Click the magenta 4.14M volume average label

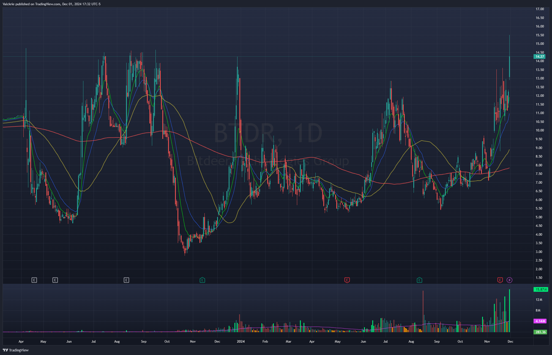pos(540,321)
